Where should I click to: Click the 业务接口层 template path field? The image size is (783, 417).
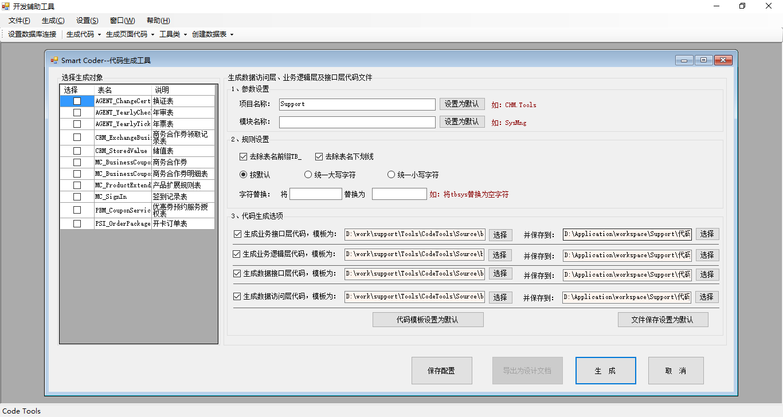415,234
